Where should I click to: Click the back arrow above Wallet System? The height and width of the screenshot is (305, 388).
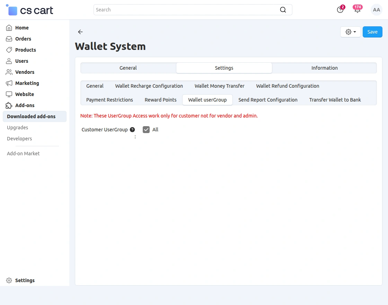pyautogui.click(x=80, y=32)
